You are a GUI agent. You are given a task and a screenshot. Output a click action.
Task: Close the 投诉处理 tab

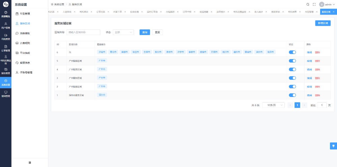(x=142, y=12)
